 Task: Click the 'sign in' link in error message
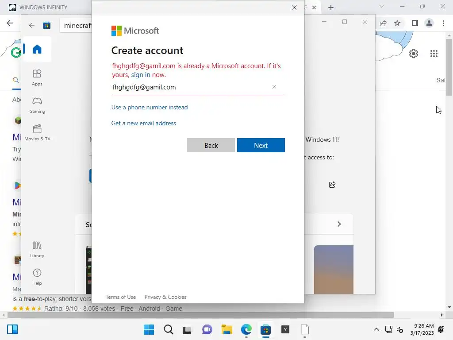pyautogui.click(x=141, y=75)
